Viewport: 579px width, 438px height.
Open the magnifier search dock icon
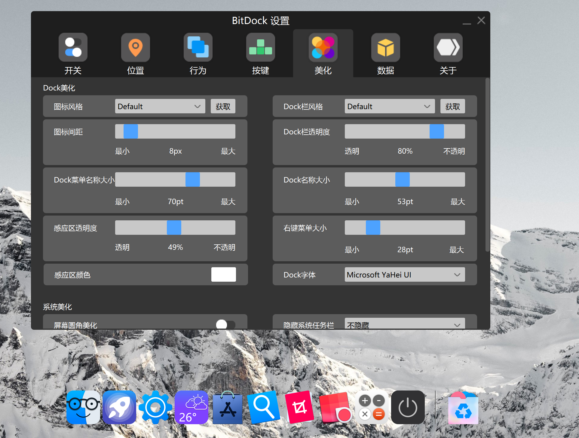click(264, 407)
